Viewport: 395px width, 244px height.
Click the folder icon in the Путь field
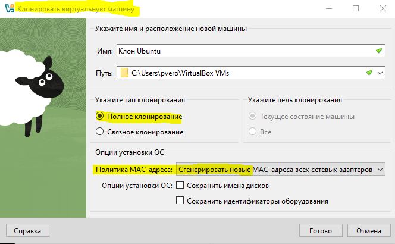[124, 73]
